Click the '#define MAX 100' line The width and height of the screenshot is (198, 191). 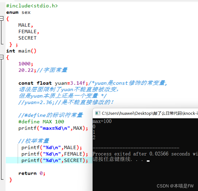click(41, 122)
